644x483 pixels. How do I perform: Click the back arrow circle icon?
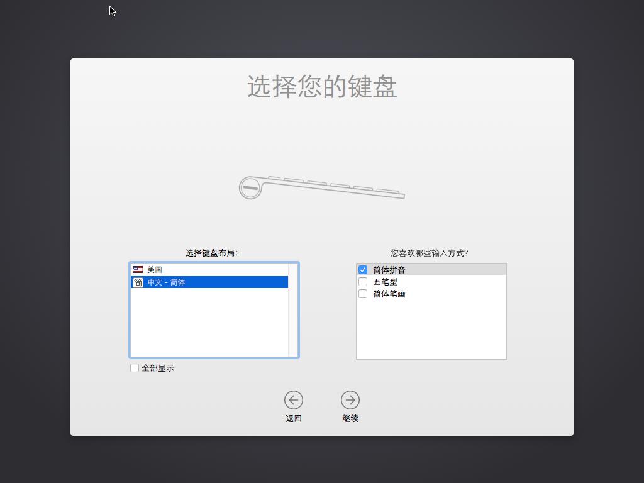(293, 399)
